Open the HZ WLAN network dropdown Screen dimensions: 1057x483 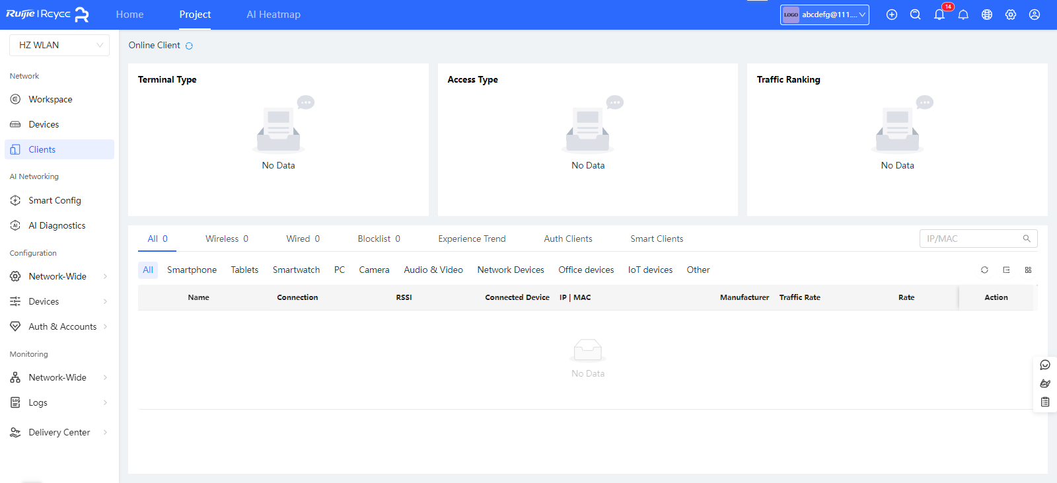coord(59,45)
